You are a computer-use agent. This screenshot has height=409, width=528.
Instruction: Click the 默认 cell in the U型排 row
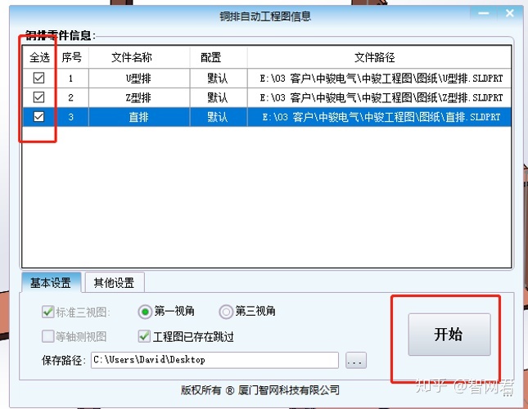pyautogui.click(x=219, y=79)
